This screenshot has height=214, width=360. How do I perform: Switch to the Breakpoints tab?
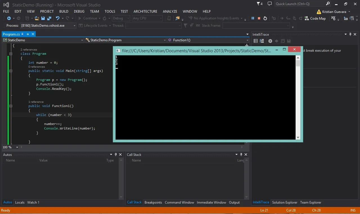coord(153,202)
